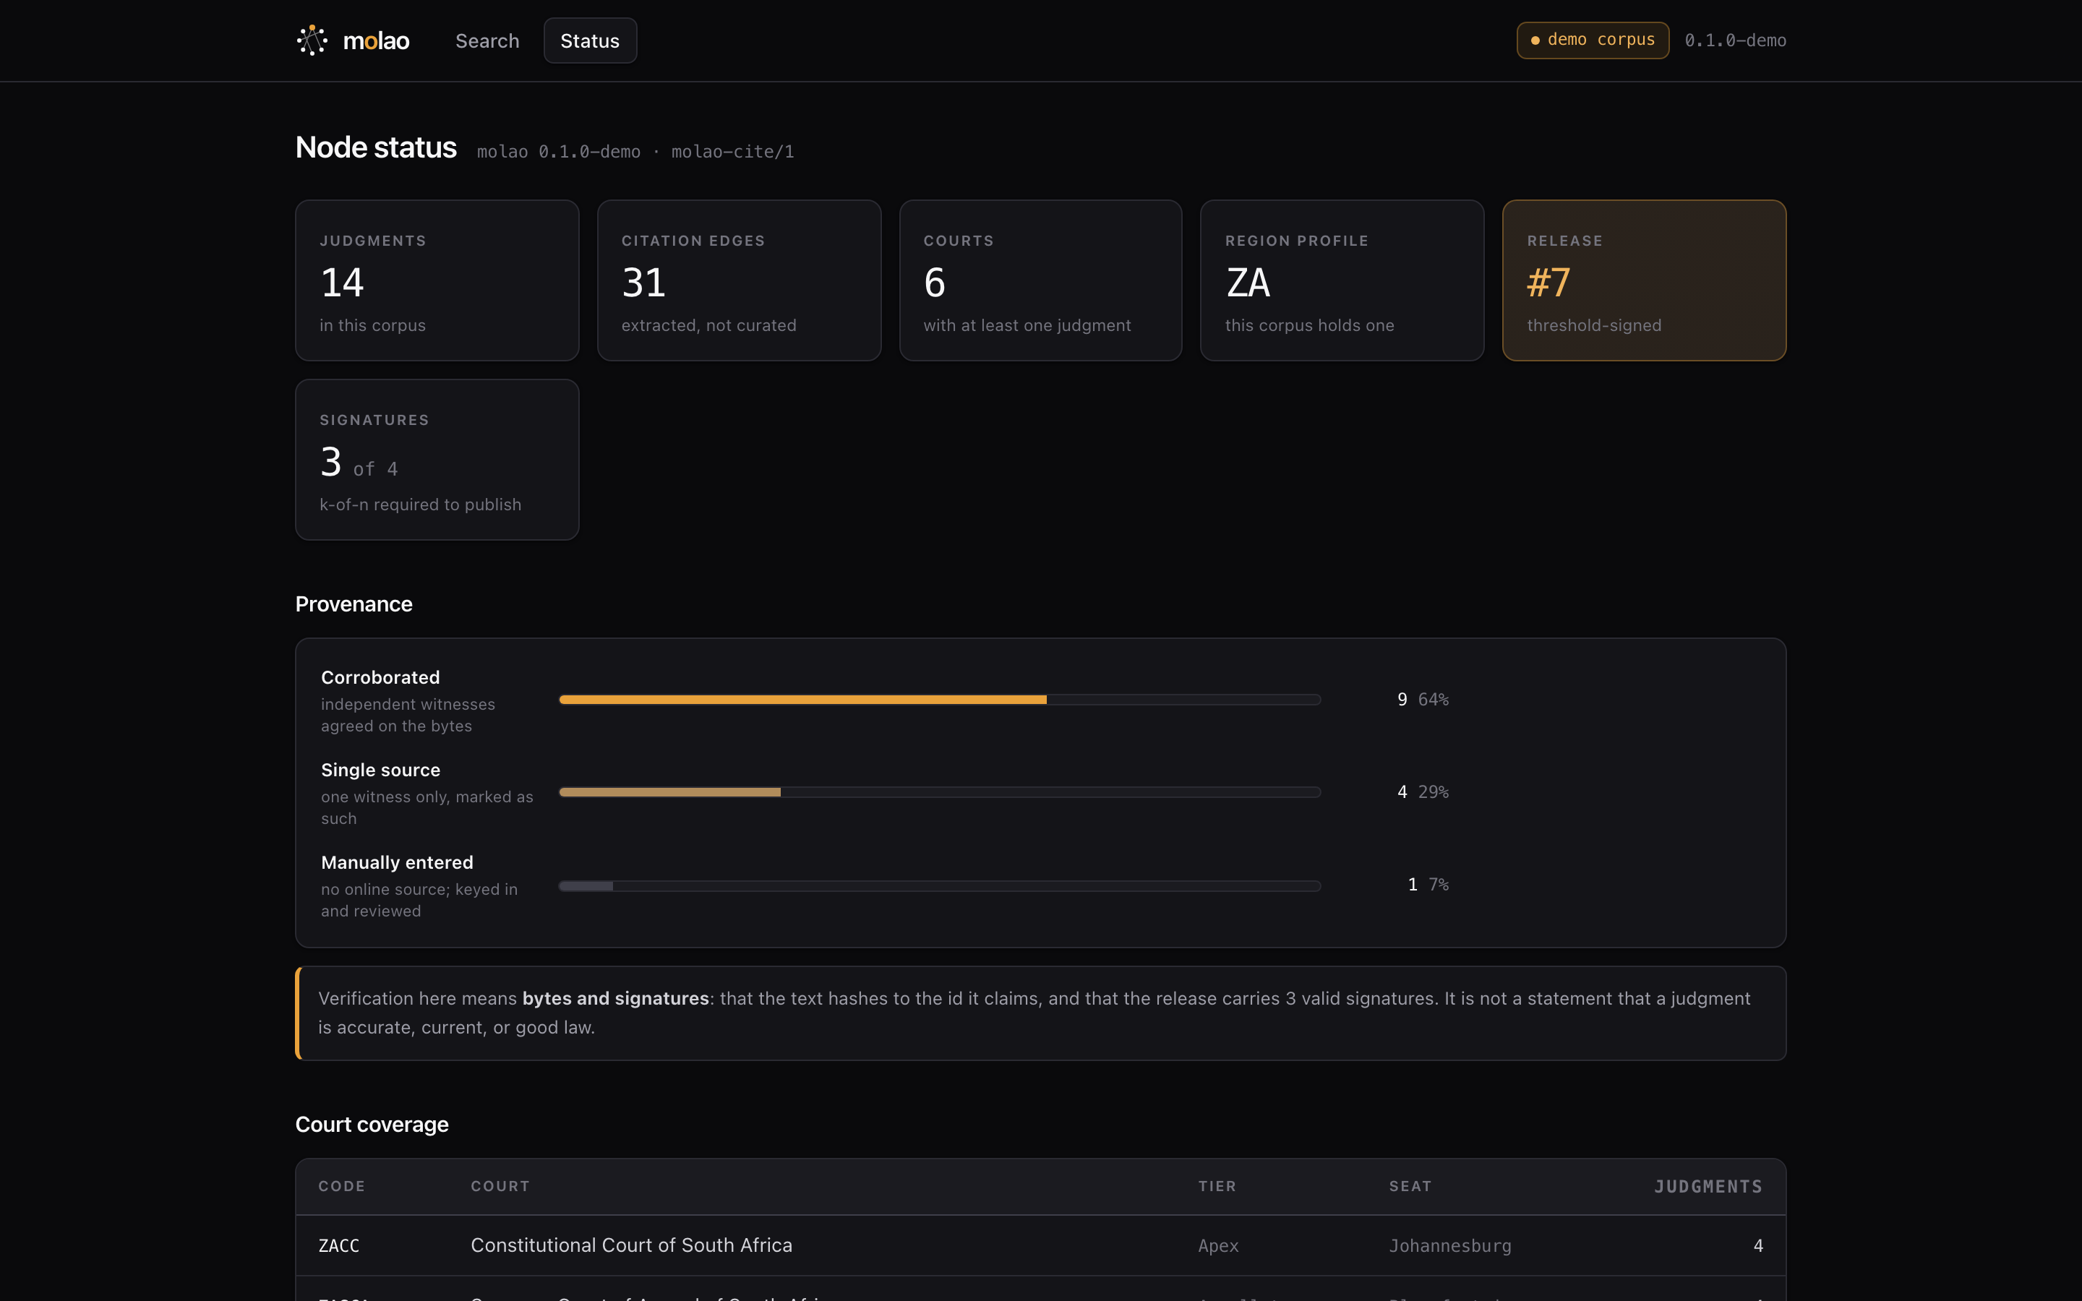The height and width of the screenshot is (1301, 2082).
Task: Click the Corroborated progress bar
Action: (940, 700)
